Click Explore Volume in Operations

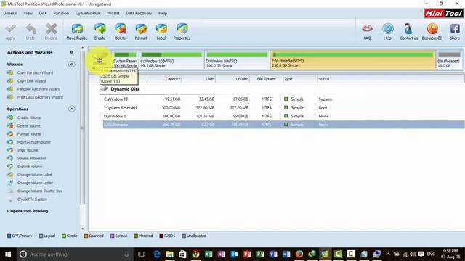[30, 166]
